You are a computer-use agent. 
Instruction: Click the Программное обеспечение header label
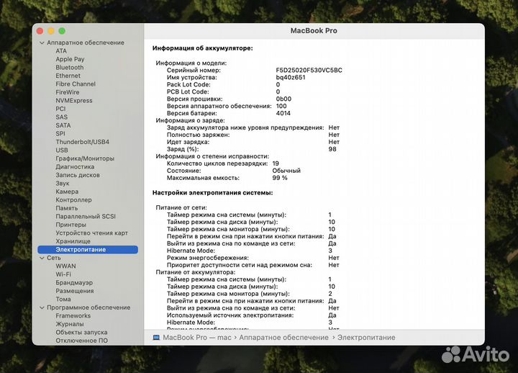pos(88,307)
